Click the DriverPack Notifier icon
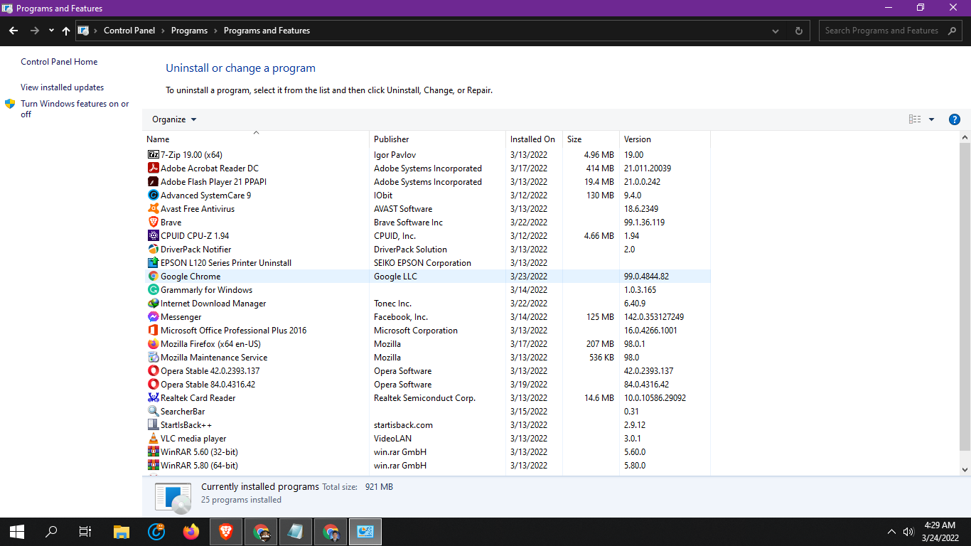The height and width of the screenshot is (546, 971). pyautogui.click(x=153, y=249)
